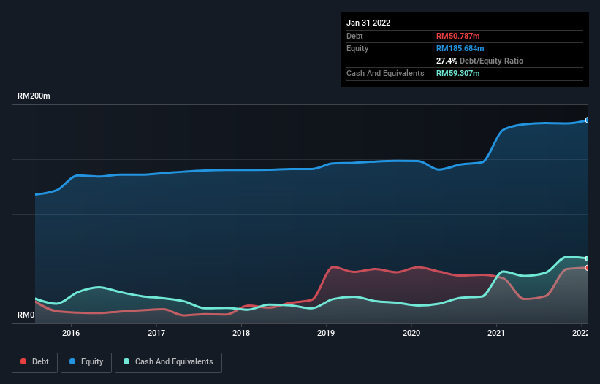
Task: Toggle Cash And Equivalents legend button
Action: (x=168, y=362)
